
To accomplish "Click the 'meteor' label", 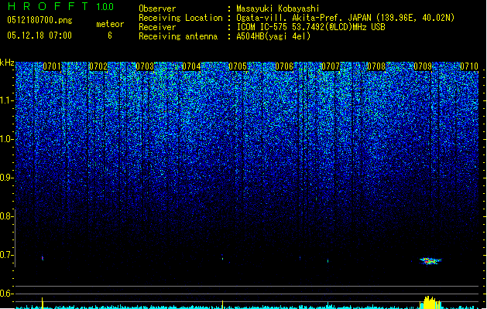I will [110, 24].
